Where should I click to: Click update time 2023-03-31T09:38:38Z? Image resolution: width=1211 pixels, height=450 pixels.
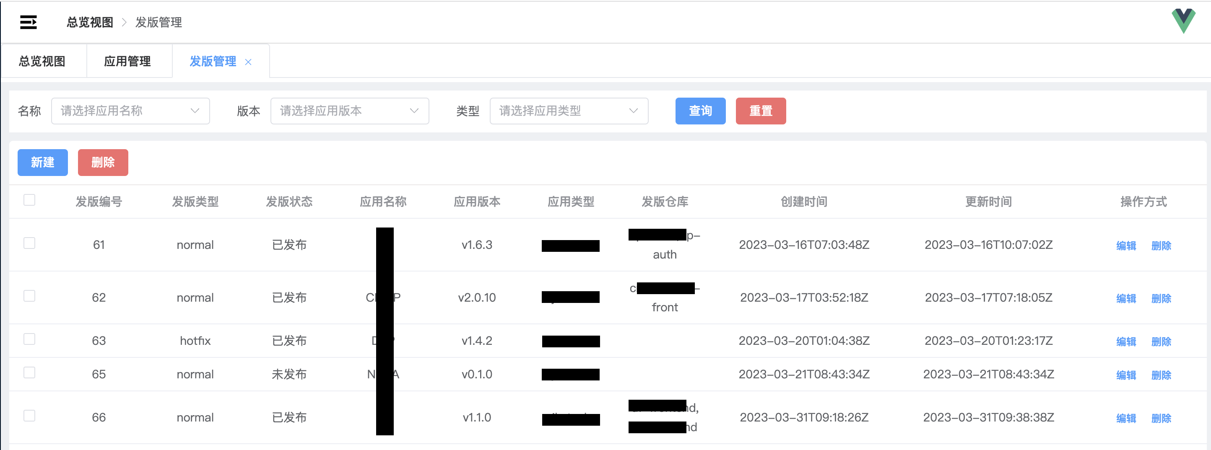point(988,418)
